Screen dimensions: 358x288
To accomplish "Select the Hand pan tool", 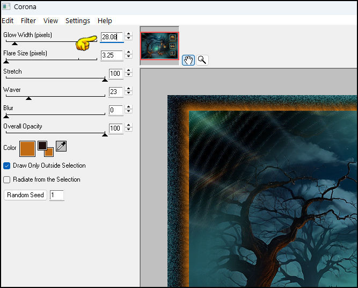I will (x=188, y=60).
